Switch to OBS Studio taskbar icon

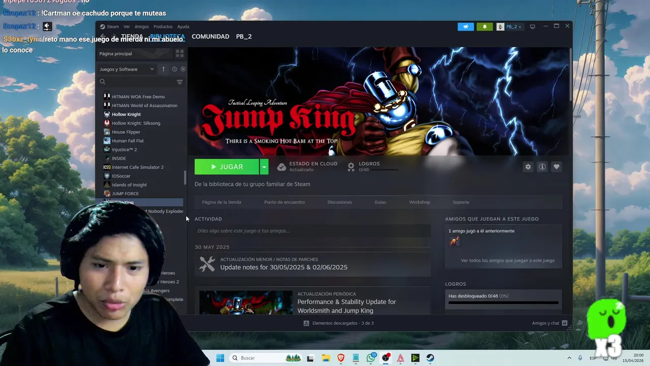(386, 358)
